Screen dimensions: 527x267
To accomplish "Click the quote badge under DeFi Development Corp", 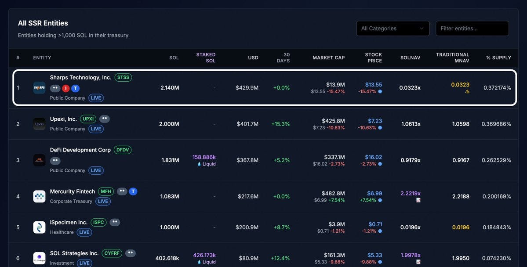I will (55, 161).
